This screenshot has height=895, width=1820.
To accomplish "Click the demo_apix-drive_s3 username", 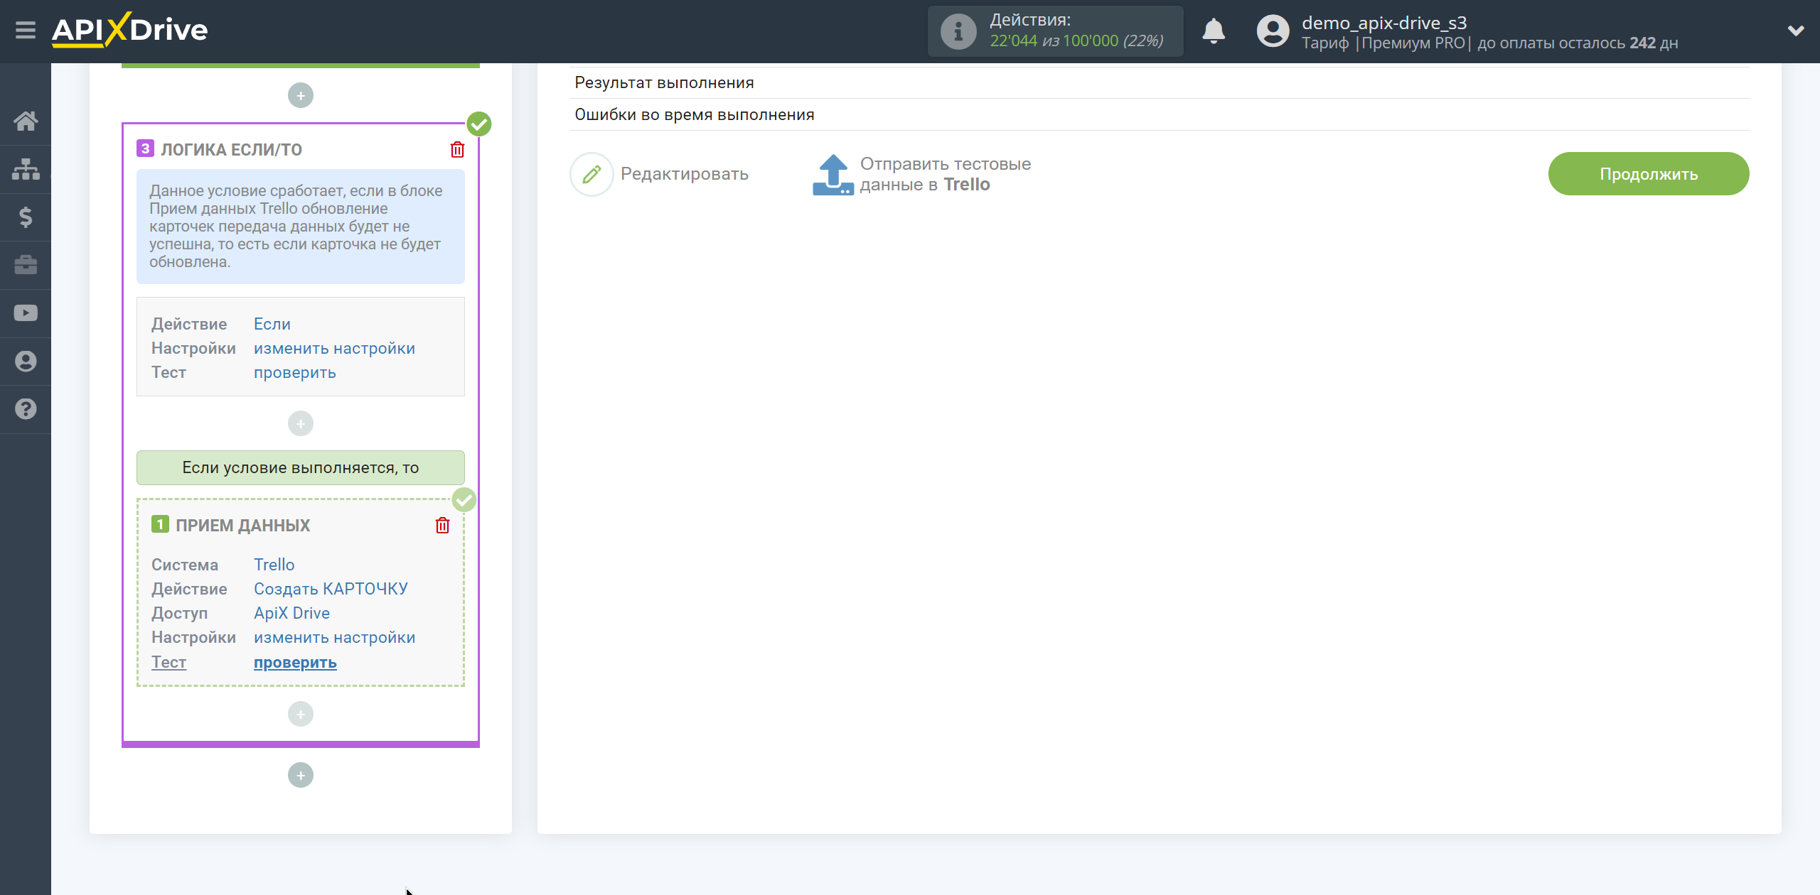I will pos(1384,23).
